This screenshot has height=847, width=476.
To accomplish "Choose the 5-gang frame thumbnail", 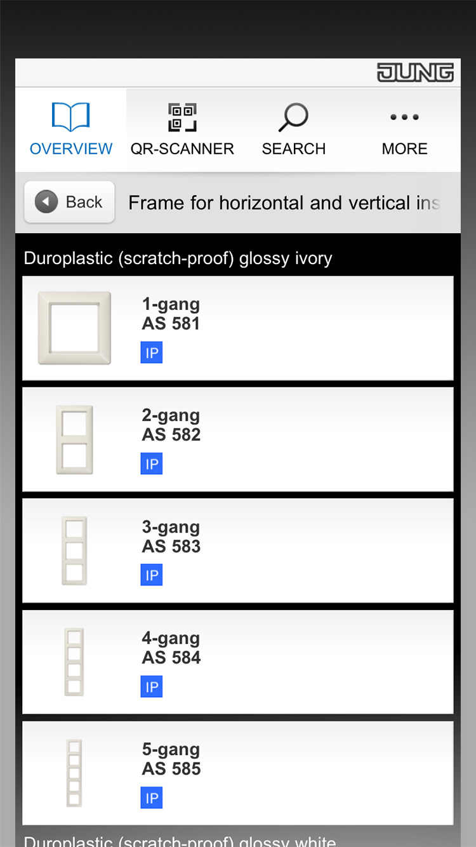I will 74,773.
